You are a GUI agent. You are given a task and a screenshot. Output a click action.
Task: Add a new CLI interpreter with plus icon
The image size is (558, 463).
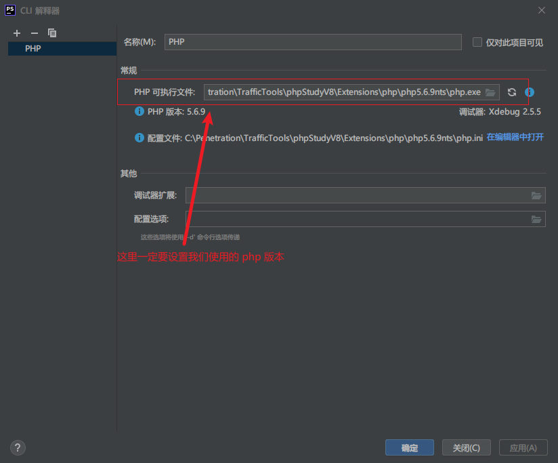[17, 33]
